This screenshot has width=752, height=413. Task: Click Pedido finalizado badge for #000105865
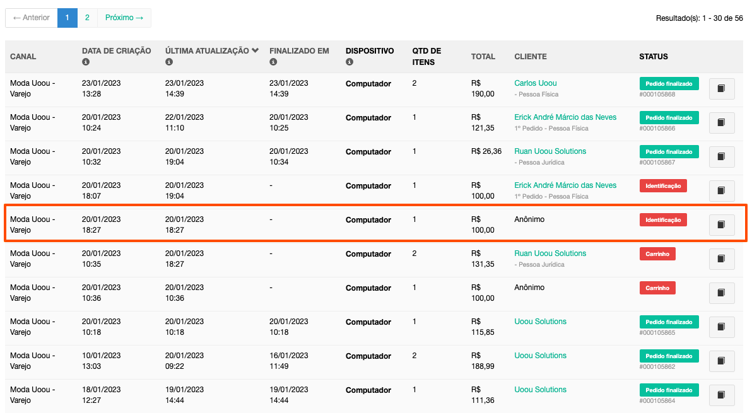click(x=669, y=322)
